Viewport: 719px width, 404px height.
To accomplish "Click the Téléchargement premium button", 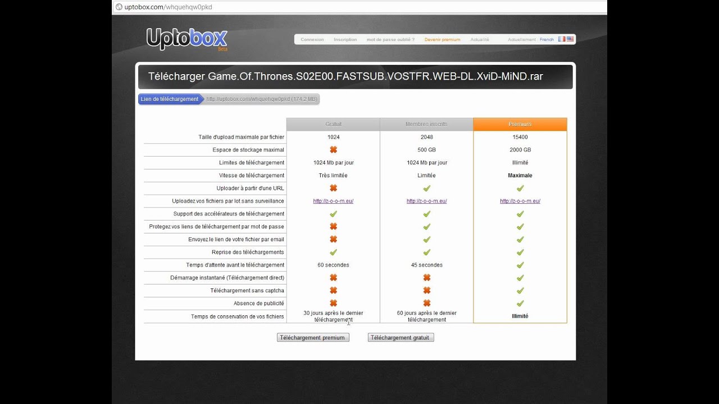I will coord(313,337).
